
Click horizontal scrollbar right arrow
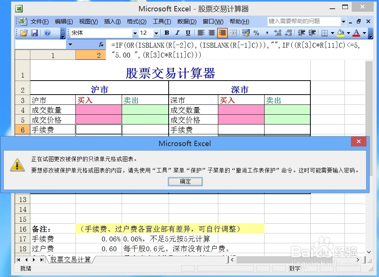pyautogui.click(x=358, y=260)
